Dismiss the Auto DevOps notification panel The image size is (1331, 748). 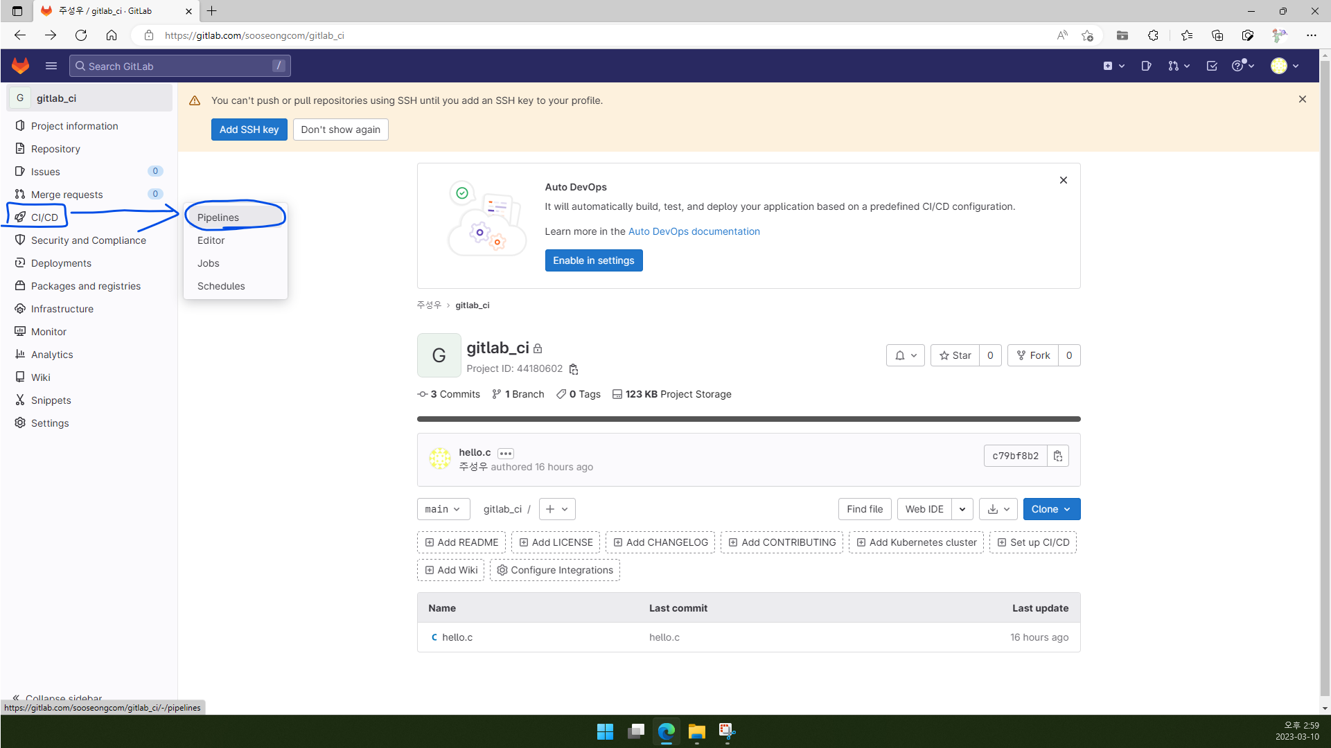[x=1063, y=180]
